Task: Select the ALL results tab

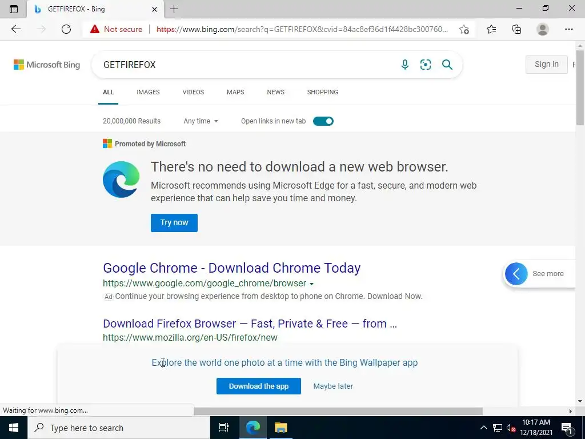Action: (108, 92)
